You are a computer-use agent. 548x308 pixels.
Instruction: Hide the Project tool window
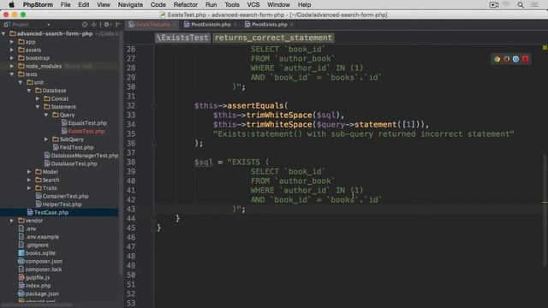[x=118, y=25]
